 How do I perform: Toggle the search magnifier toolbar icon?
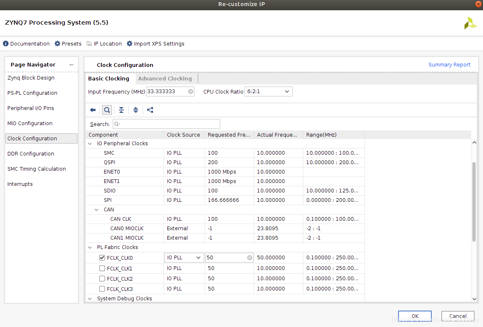pos(107,110)
